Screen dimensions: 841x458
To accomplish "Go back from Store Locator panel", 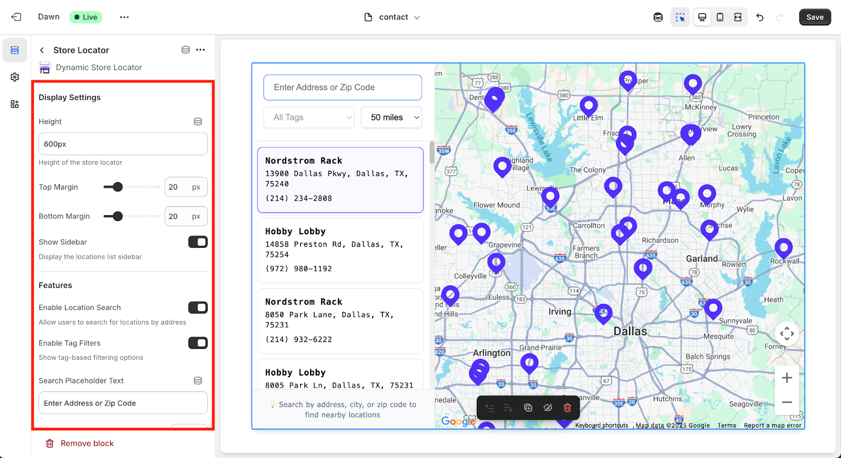I will coord(42,50).
